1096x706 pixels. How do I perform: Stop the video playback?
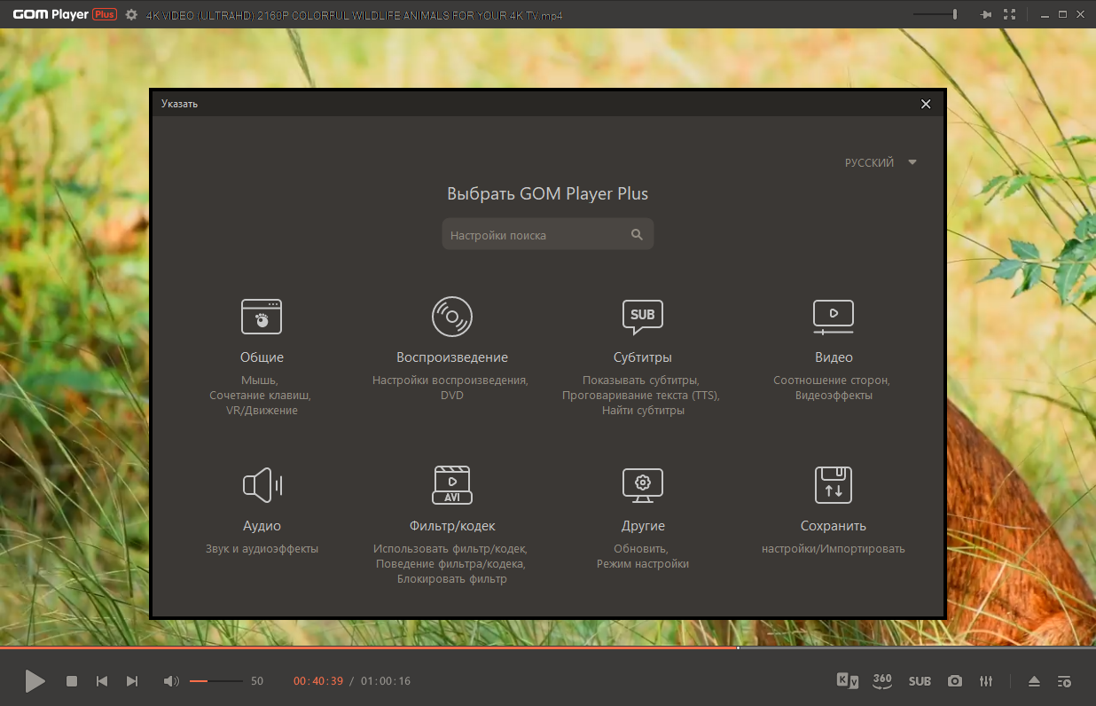pyautogui.click(x=72, y=681)
